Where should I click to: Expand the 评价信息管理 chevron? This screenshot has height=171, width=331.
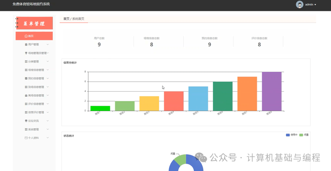point(48,104)
